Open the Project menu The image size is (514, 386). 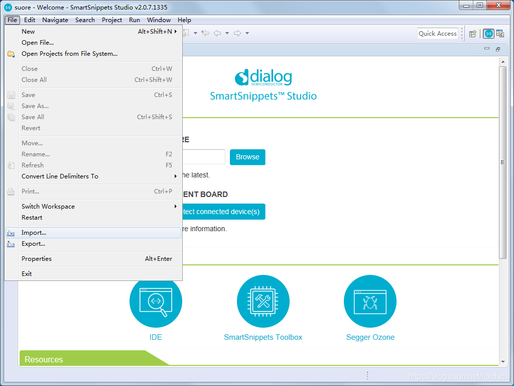tap(112, 20)
